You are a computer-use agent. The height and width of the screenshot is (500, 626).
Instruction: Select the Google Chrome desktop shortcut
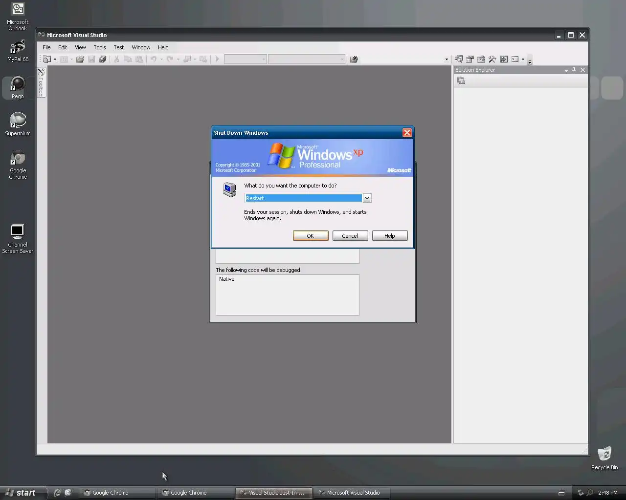click(18, 166)
